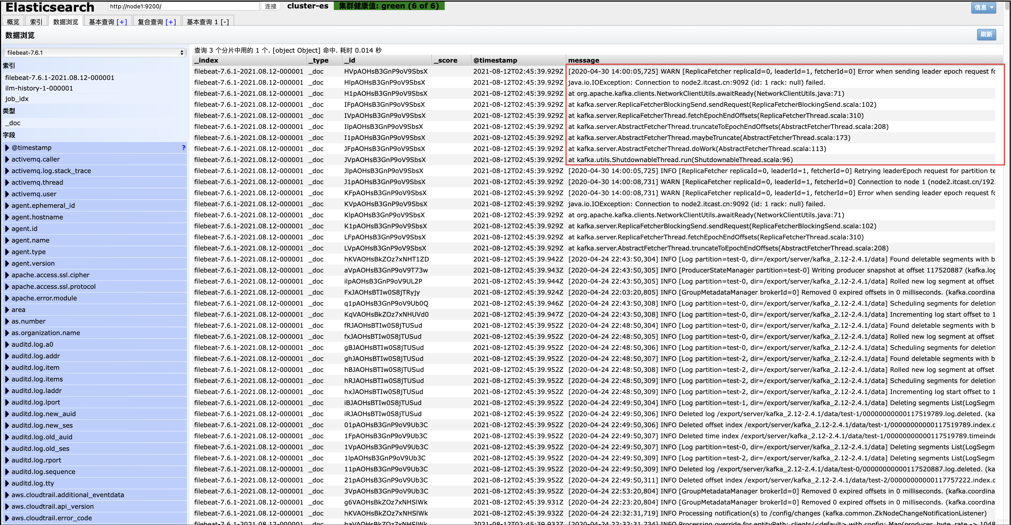Switch to the 基本查询 1 [-] tab
This screenshot has height=525, width=1011.
(x=208, y=22)
